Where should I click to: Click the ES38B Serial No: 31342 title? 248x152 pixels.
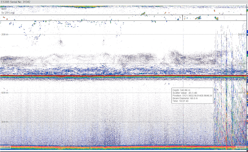pyautogui.click(x=16, y=2)
